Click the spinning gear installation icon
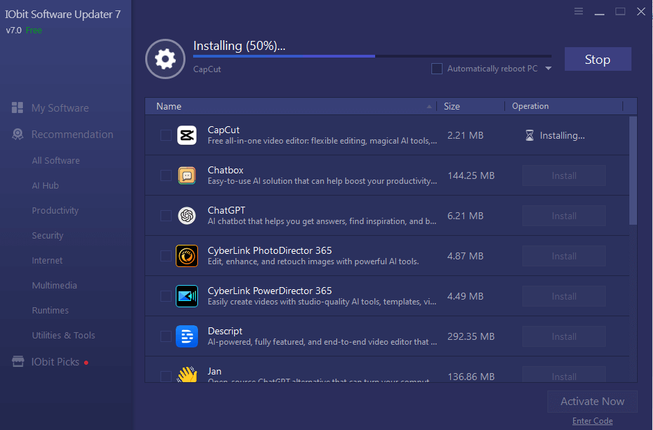This screenshot has width=653, height=430. coord(165,59)
